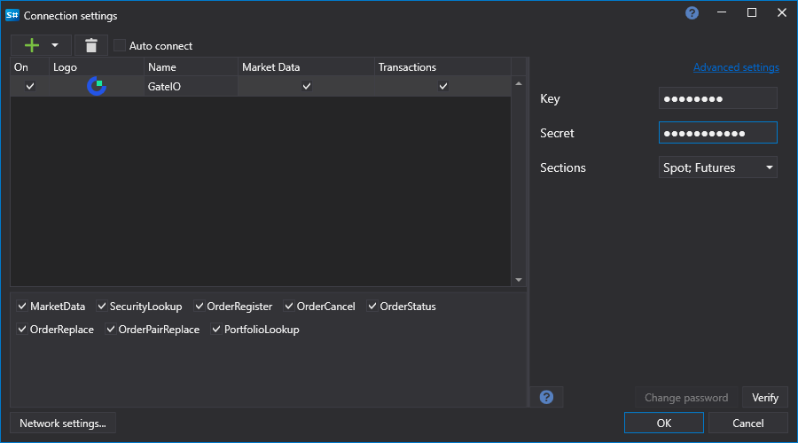The width and height of the screenshot is (798, 443).
Task: Confirm settings with OK button
Action: [x=663, y=424]
